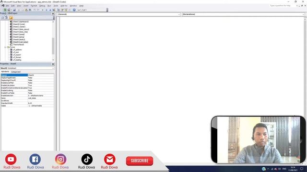Collapse the Forms folder in project tree

pos(5,47)
